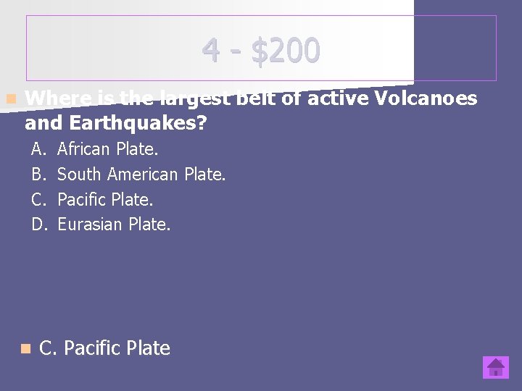
Task: Click the letter 'D.' list marker
Action: [x=39, y=224]
